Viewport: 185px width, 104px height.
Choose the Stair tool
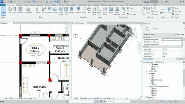89,10
